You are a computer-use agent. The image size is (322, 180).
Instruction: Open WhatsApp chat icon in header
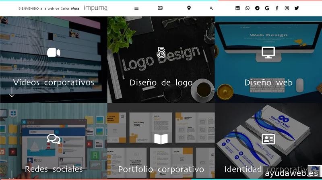pyautogui.click(x=247, y=8)
